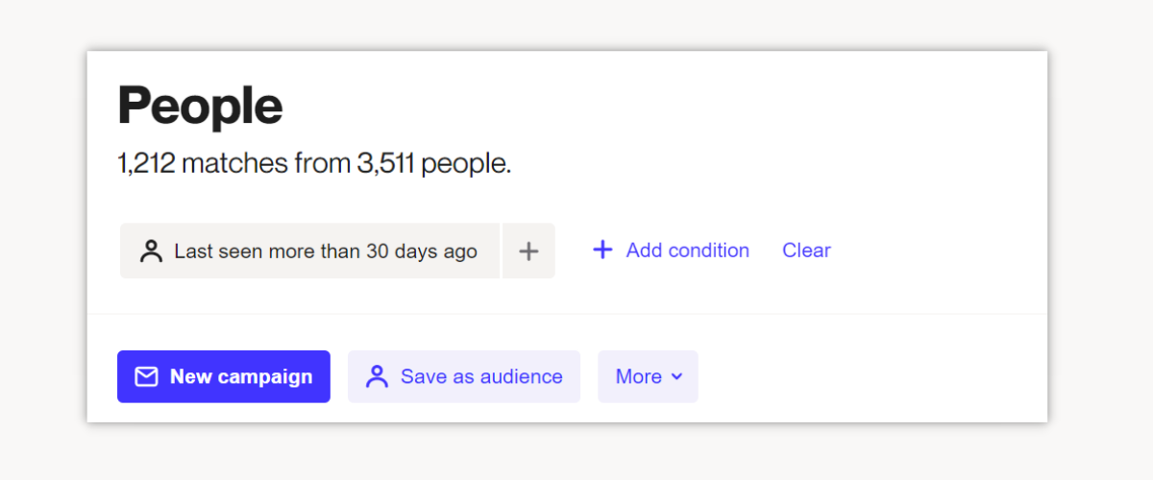The width and height of the screenshot is (1153, 480).
Task: Click the 3,511 people total text
Action: pos(432,163)
